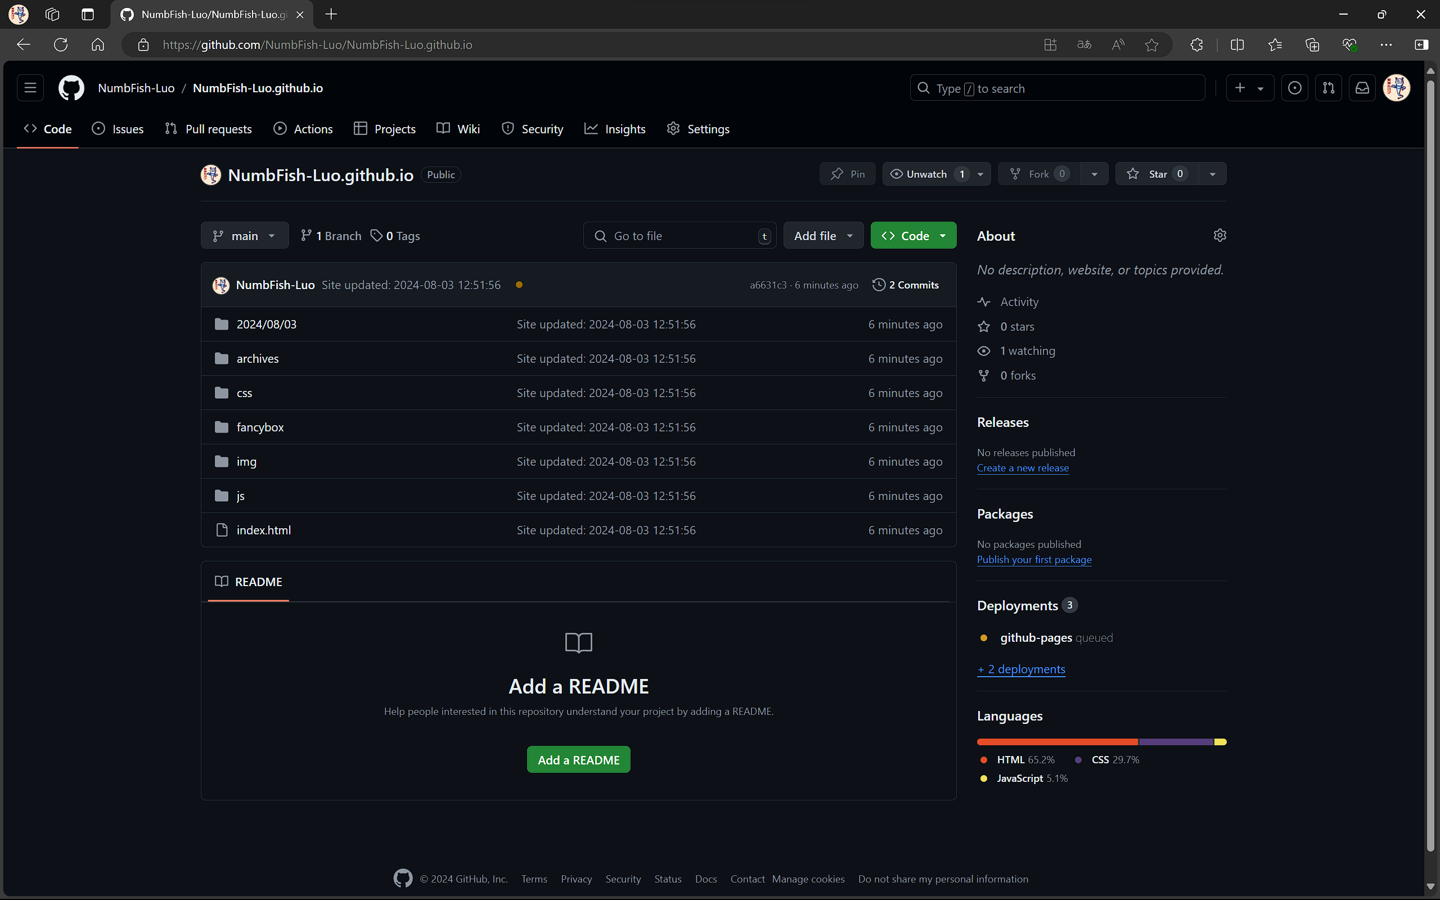Image resolution: width=1440 pixels, height=900 pixels.
Task: Star the NumbFish-Luo.github.io repository
Action: 1156,174
